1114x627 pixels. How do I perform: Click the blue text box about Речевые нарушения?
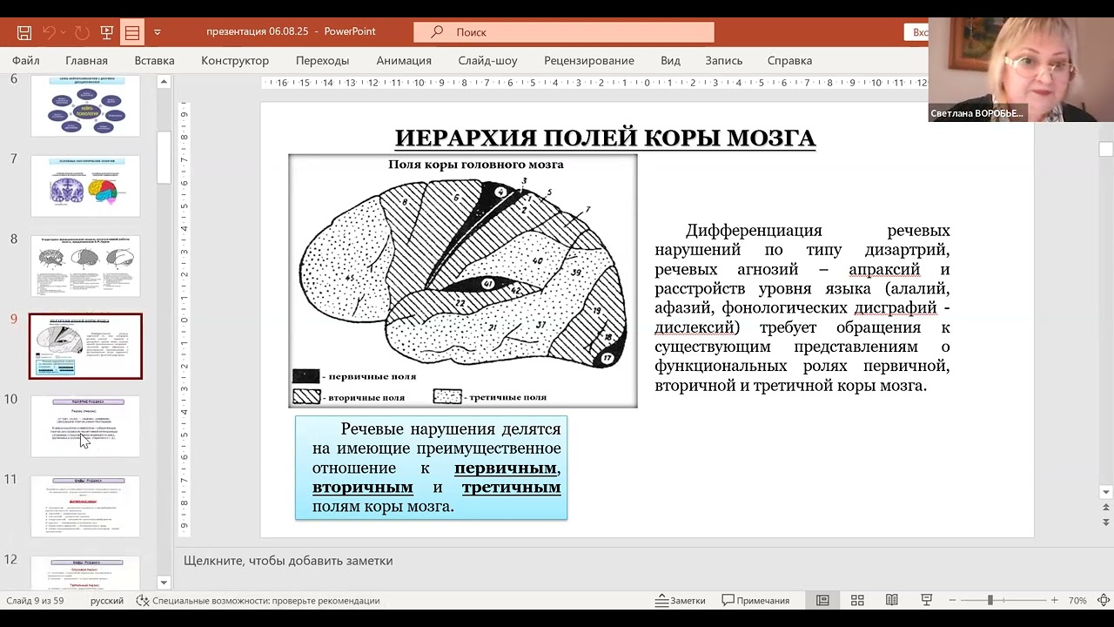pos(431,468)
